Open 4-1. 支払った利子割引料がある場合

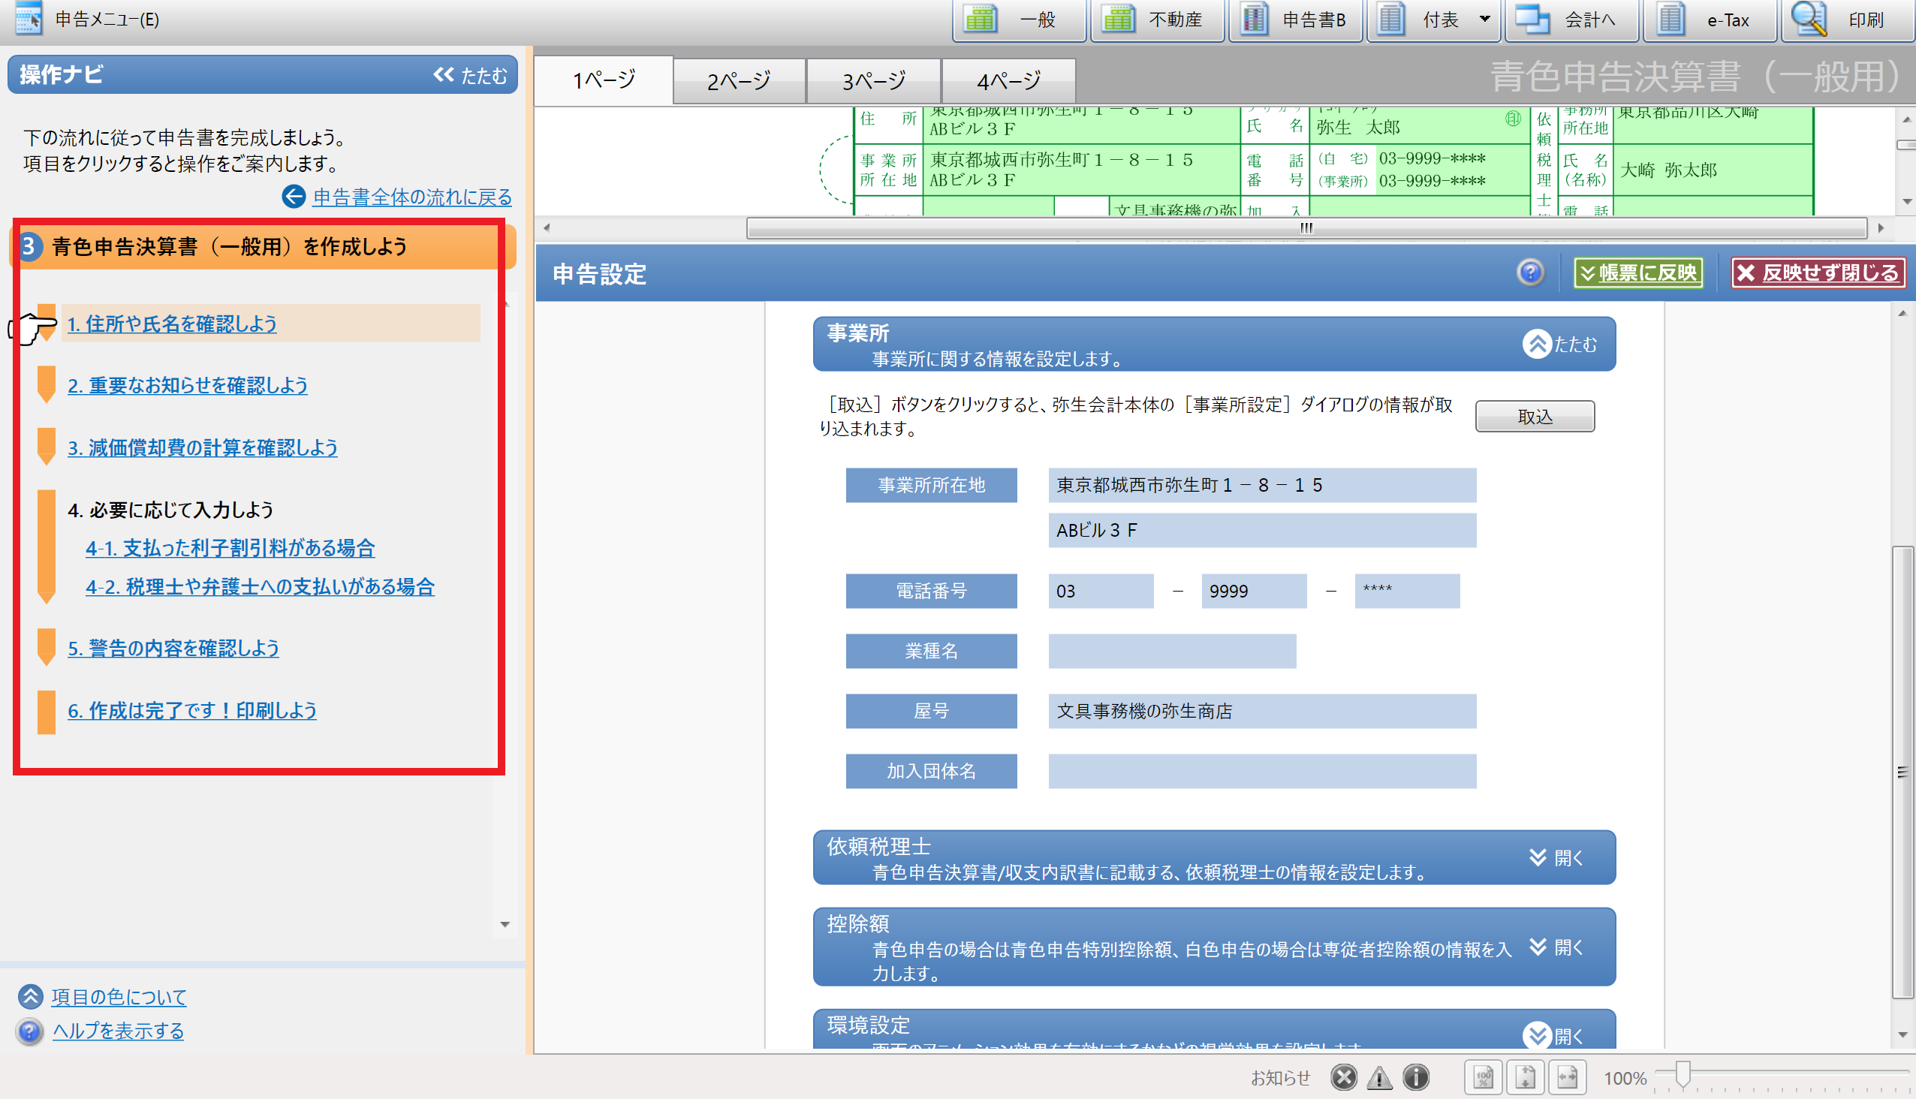point(230,548)
